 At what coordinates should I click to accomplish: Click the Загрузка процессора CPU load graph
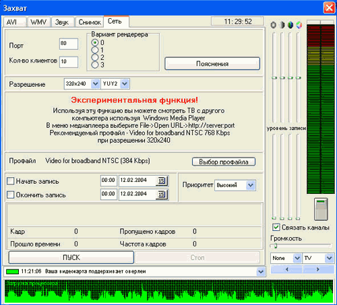[168, 291]
